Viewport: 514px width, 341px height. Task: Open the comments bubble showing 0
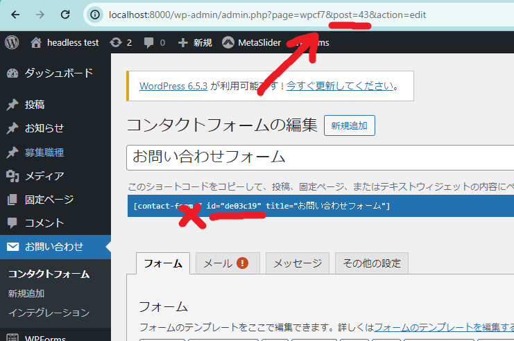(154, 42)
